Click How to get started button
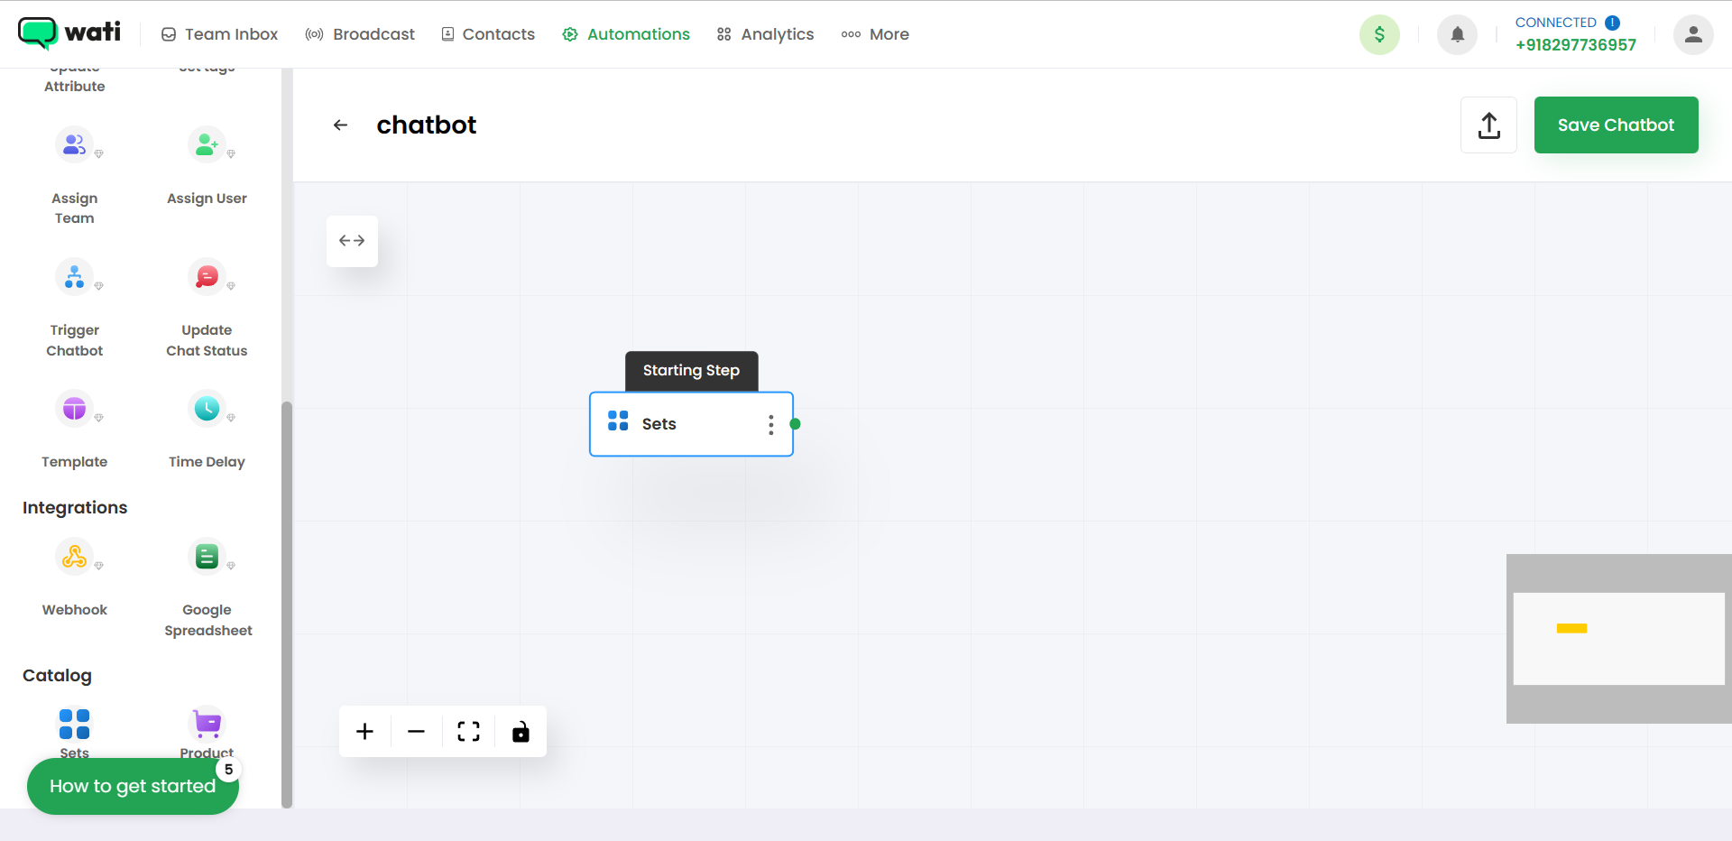Screen dimensions: 1732x841 [133, 786]
